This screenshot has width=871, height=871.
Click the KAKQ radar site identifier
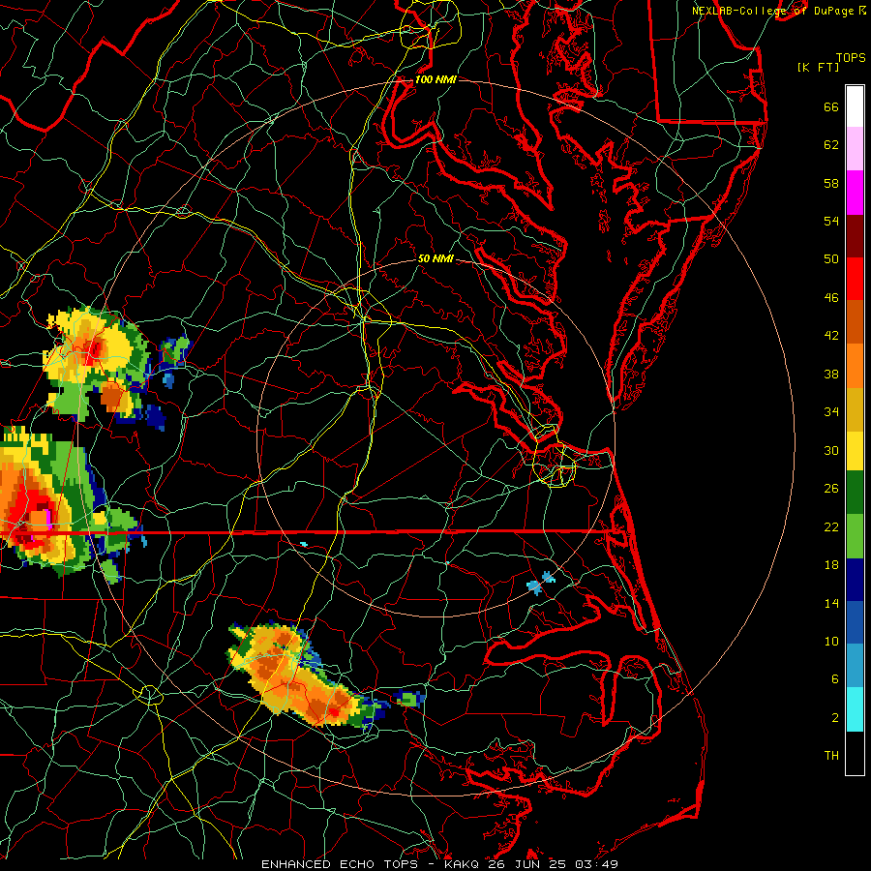pyautogui.click(x=463, y=864)
